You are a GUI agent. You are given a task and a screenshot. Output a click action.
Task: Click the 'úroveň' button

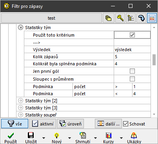click(70, 124)
